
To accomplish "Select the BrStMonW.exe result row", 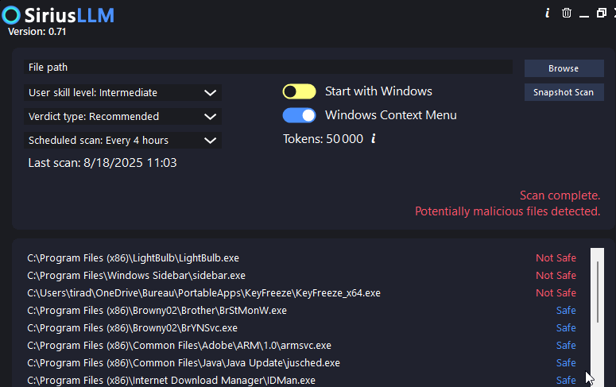I will [x=302, y=311].
